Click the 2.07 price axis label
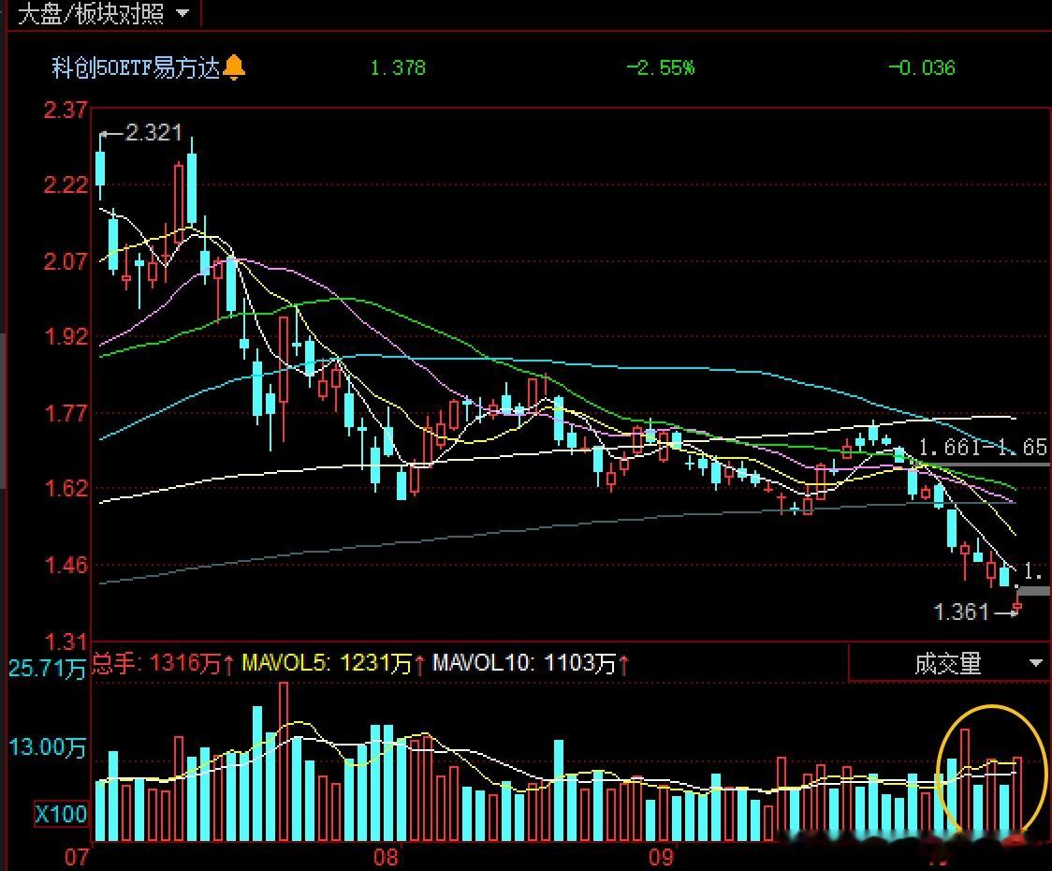This screenshot has height=871, width=1052. 66,260
